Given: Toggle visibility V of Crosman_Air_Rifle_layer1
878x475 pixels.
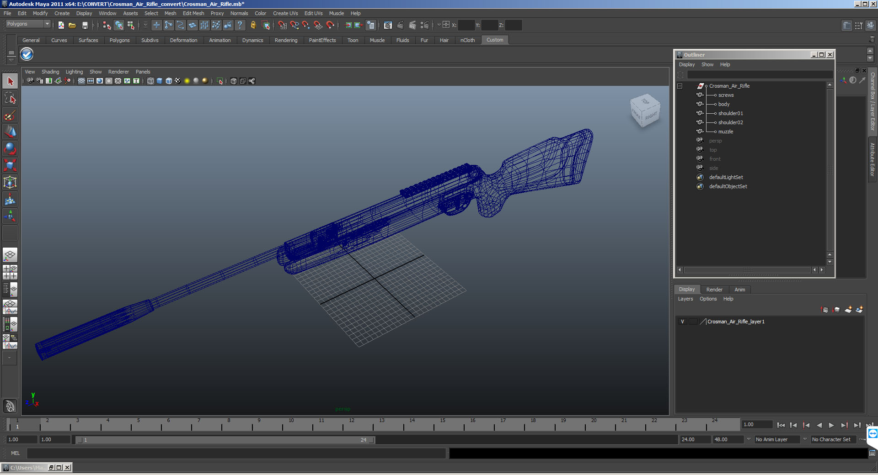Looking at the screenshot, I should [683, 322].
